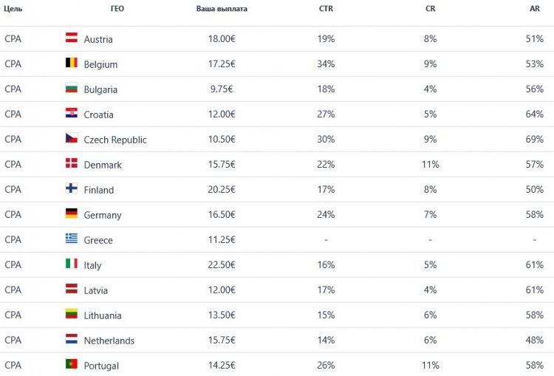
Task: Click the Czech Republic flag icon
Action: pyautogui.click(x=72, y=138)
